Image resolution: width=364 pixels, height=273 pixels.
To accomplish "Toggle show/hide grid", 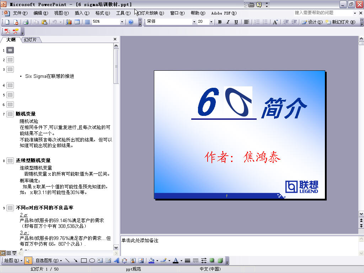I will [x=87, y=22].
